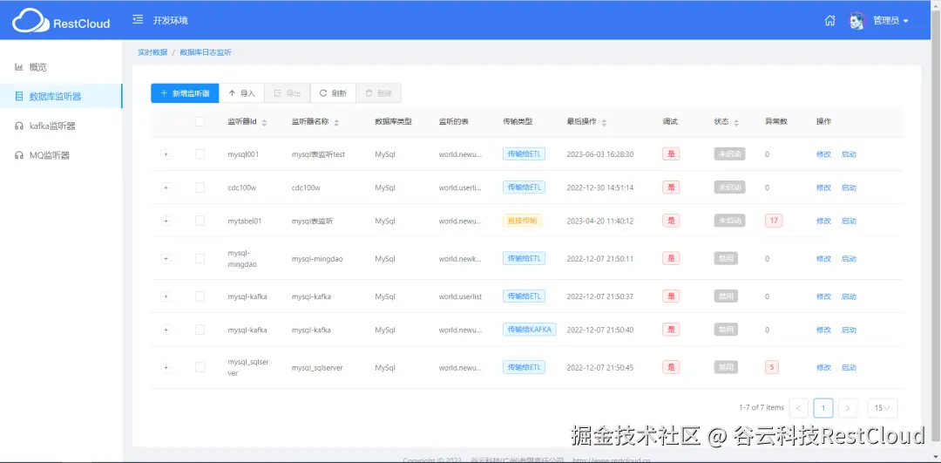
Task: Select 数据库监听器 in the sidebar
Action: coord(61,96)
